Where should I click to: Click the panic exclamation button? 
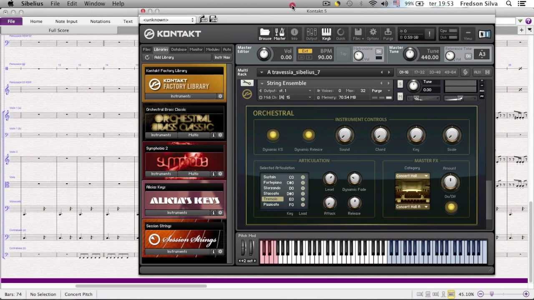click(x=429, y=34)
